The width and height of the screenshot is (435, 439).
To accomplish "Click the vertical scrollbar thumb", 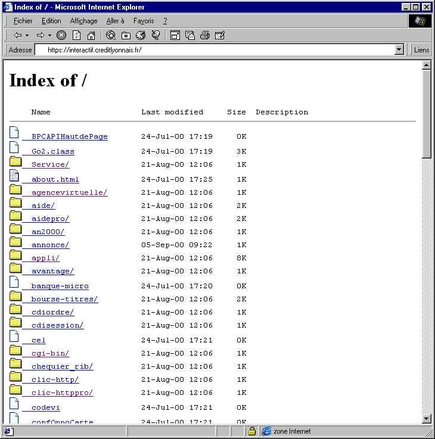I will point(426,114).
